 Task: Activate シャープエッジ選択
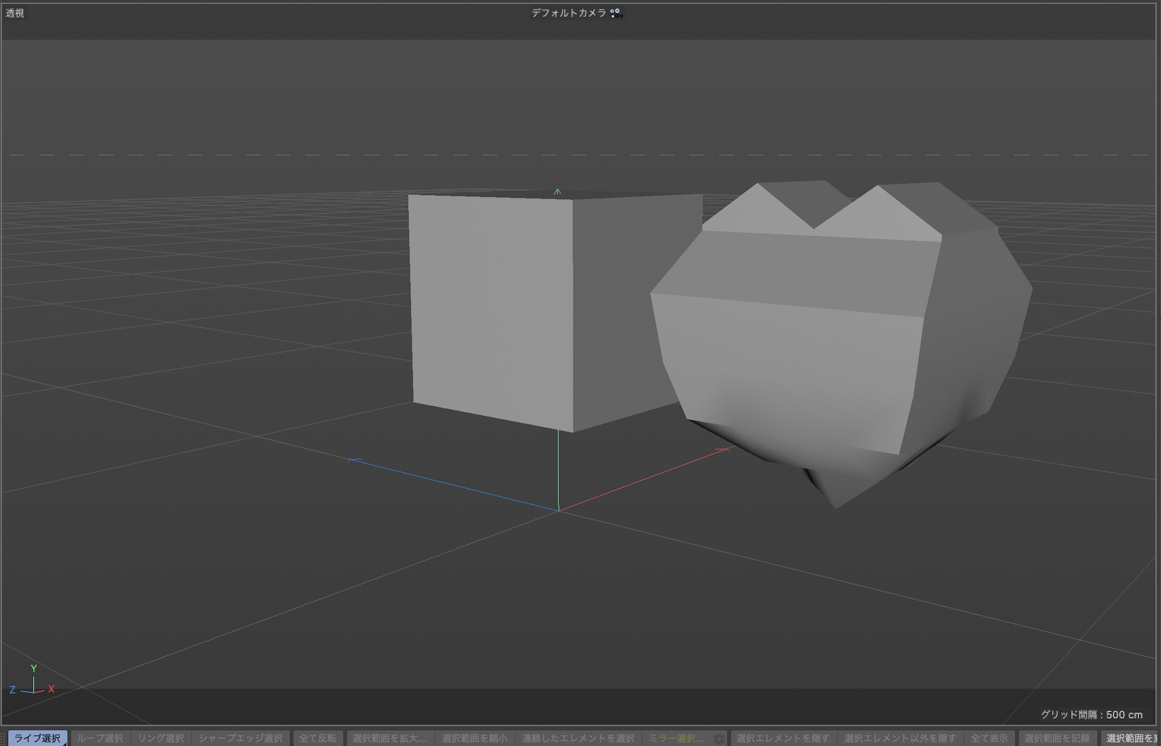[x=240, y=738]
